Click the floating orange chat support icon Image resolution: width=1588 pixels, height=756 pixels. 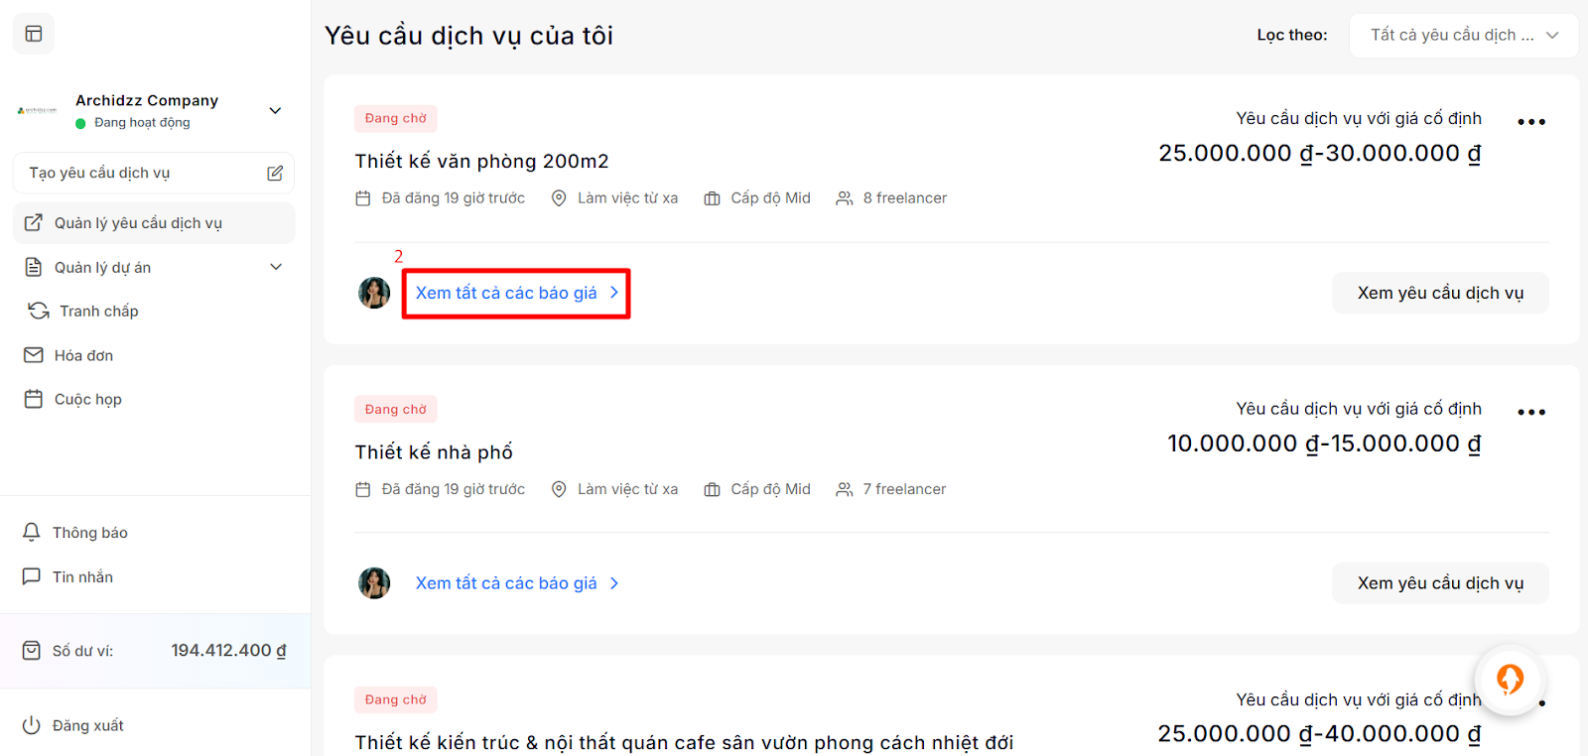click(x=1510, y=680)
